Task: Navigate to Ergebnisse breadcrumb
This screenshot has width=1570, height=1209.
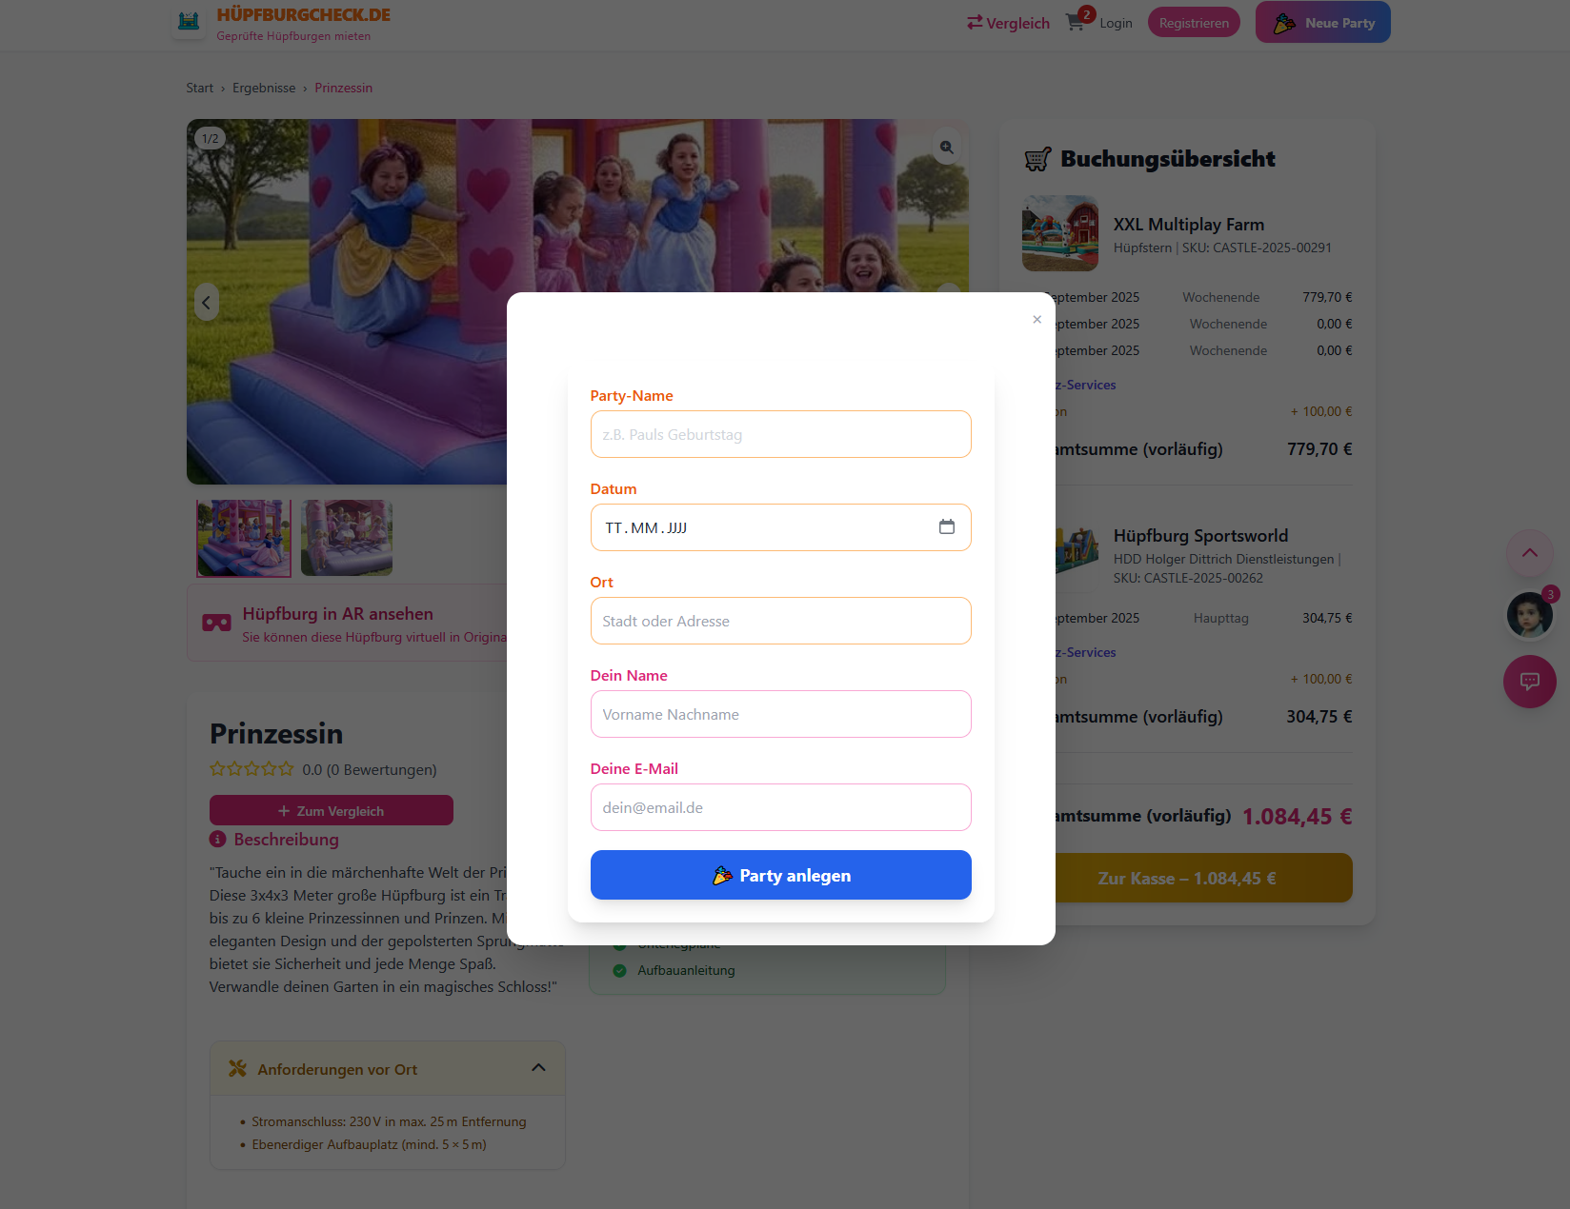Action: click(264, 88)
